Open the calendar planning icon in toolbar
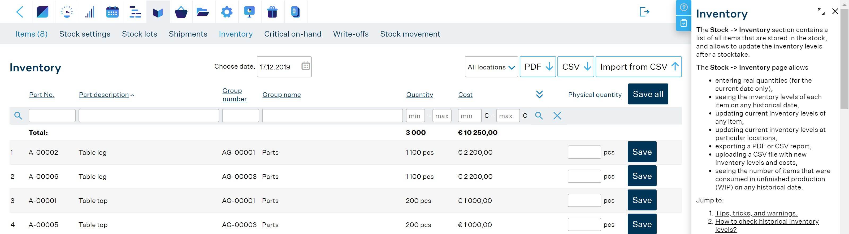The height and width of the screenshot is (234, 849). tap(112, 12)
